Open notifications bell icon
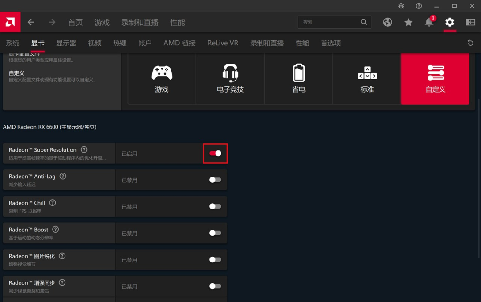 (x=429, y=22)
